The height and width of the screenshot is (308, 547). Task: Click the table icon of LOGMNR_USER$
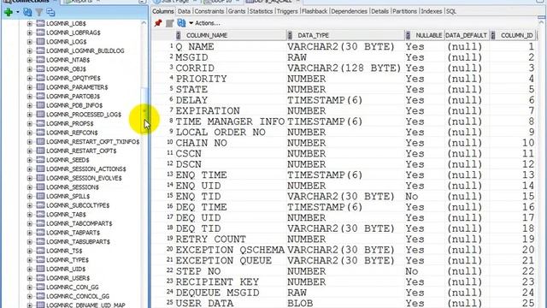[40, 277]
